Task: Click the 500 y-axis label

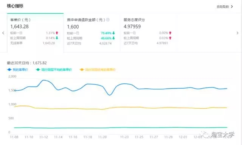Action: pyautogui.click(x=11, y=118)
